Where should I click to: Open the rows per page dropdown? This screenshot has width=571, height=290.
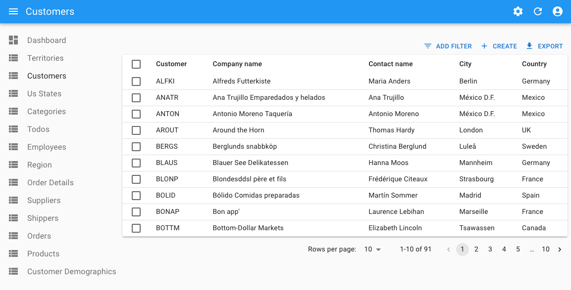[372, 249]
